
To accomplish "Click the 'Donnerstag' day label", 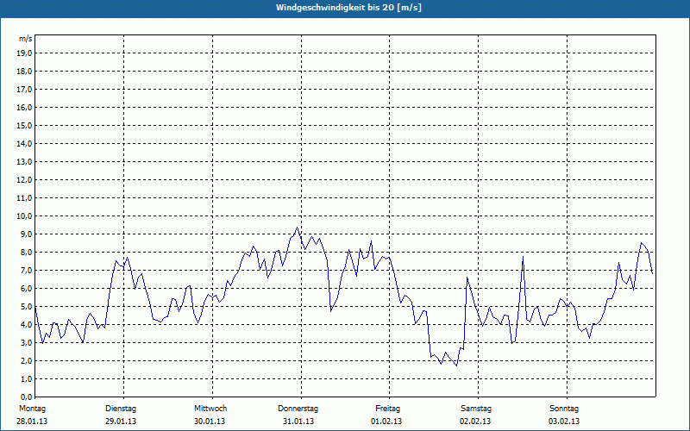I will pos(298,409).
